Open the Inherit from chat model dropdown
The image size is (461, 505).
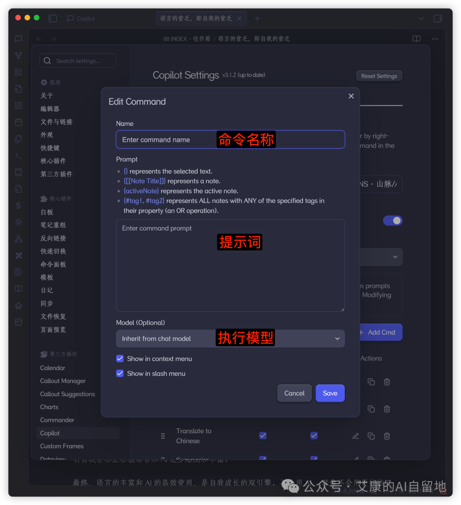230,339
